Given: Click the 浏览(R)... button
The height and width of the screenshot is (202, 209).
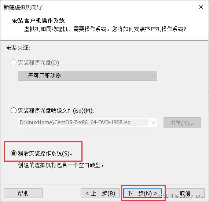Looking at the screenshot, I should click(182, 123).
